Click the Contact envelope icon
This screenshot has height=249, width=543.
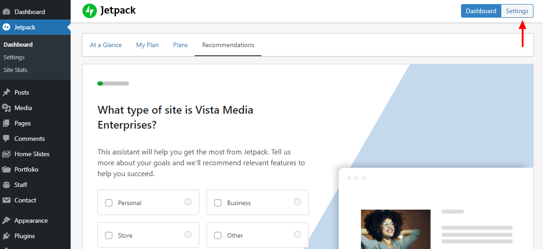point(6,200)
